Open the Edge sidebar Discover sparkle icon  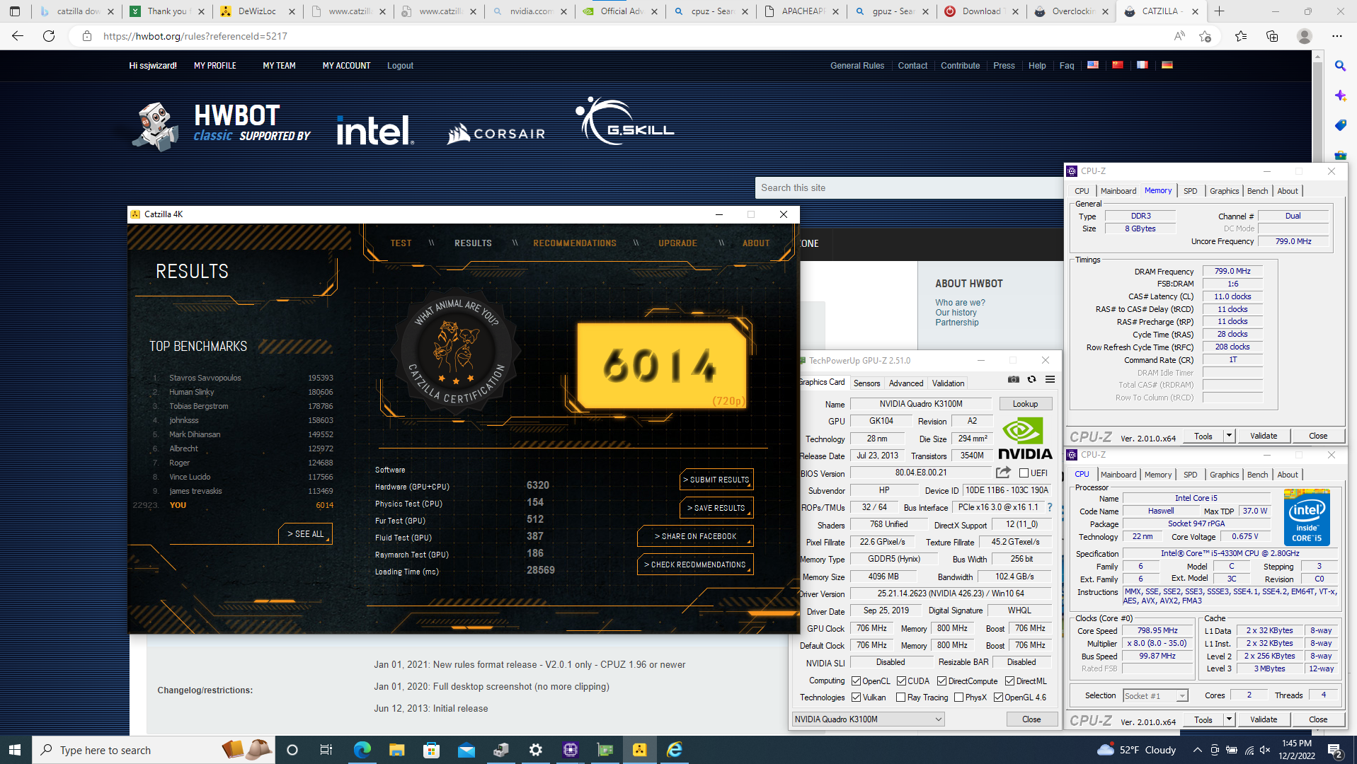point(1340,95)
